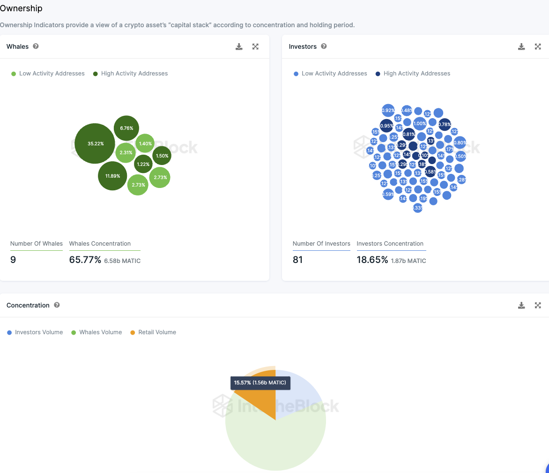Image resolution: width=549 pixels, height=473 pixels.
Task: Open help tooltip next to Whales title
Action: tap(36, 46)
